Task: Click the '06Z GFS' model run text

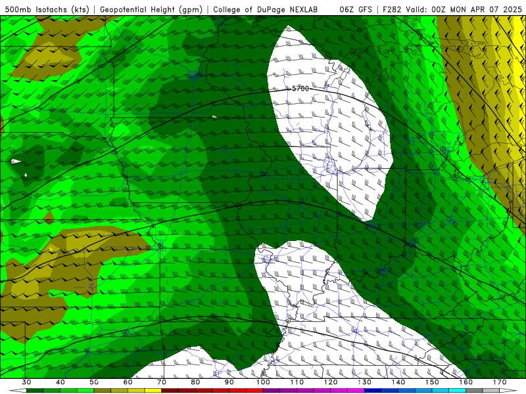Action: (356, 9)
